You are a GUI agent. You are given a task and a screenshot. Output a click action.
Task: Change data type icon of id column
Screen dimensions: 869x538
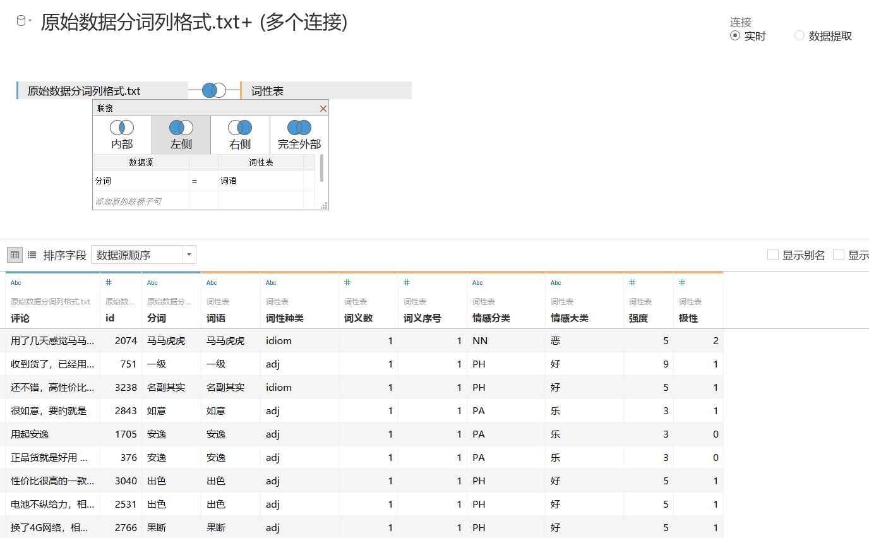pos(109,282)
